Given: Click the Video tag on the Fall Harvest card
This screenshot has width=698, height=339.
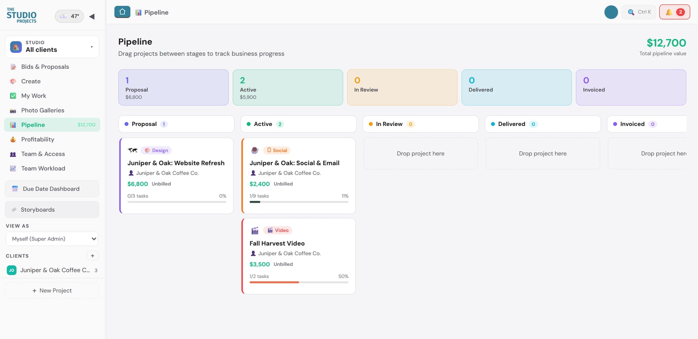Looking at the screenshot, I should 278,231.
